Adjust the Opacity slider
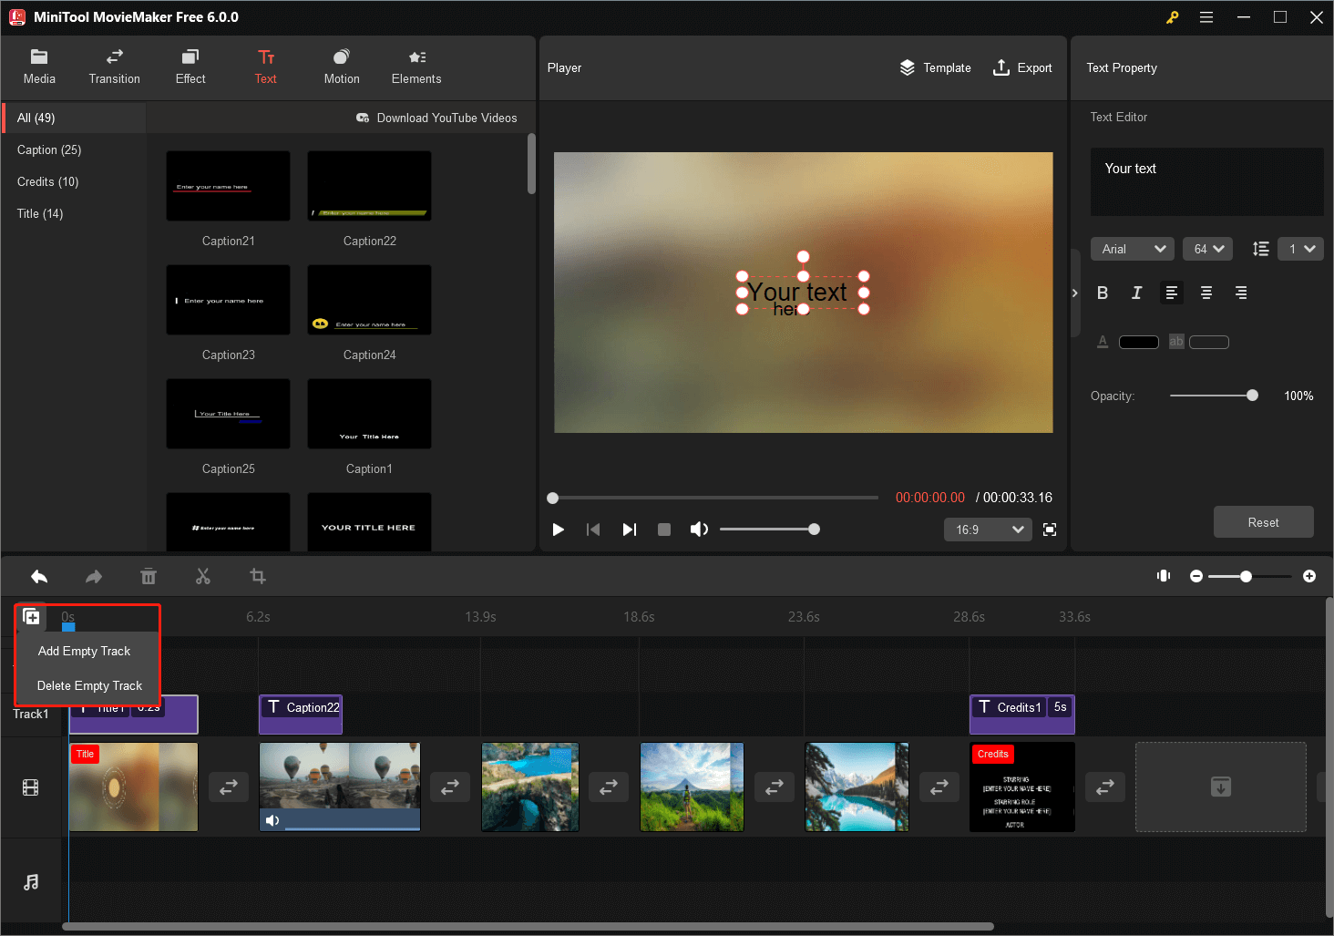 point(1214,396)
